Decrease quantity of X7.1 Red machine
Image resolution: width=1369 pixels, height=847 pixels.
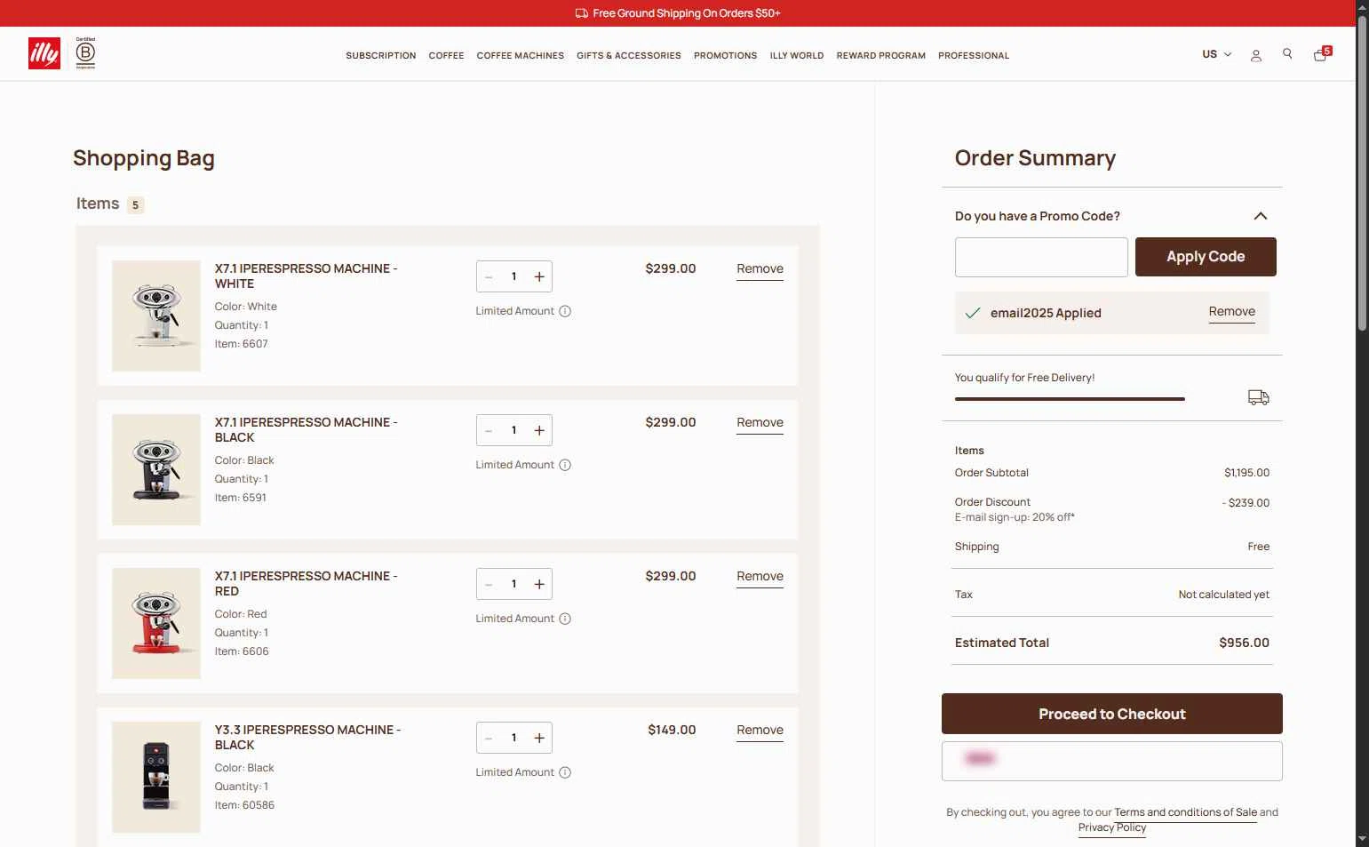pyautogui.click(x=489, y=584)
